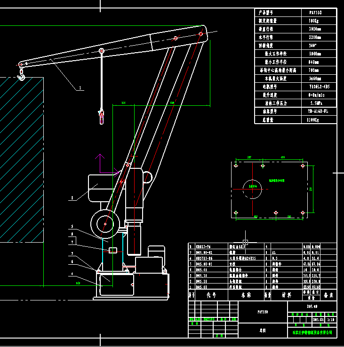Screen dimensions: 344x347
Task: Click the 2000mm vertical travel value
Action: 315,29
